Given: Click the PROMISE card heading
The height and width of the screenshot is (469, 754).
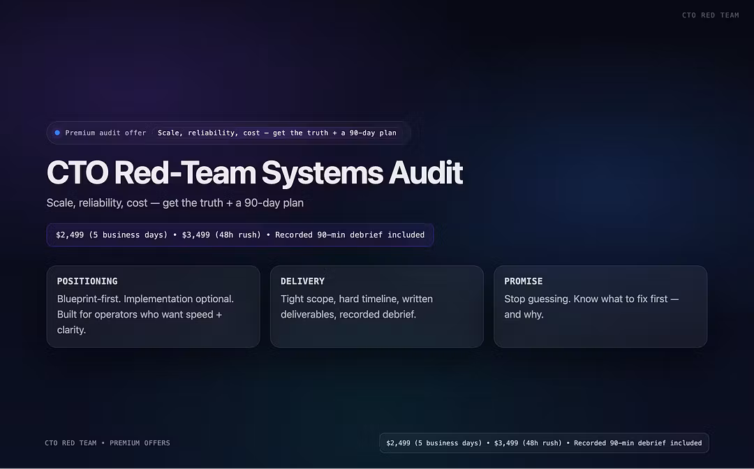Looking at the screenshot, I should click(x=523, y=281).
